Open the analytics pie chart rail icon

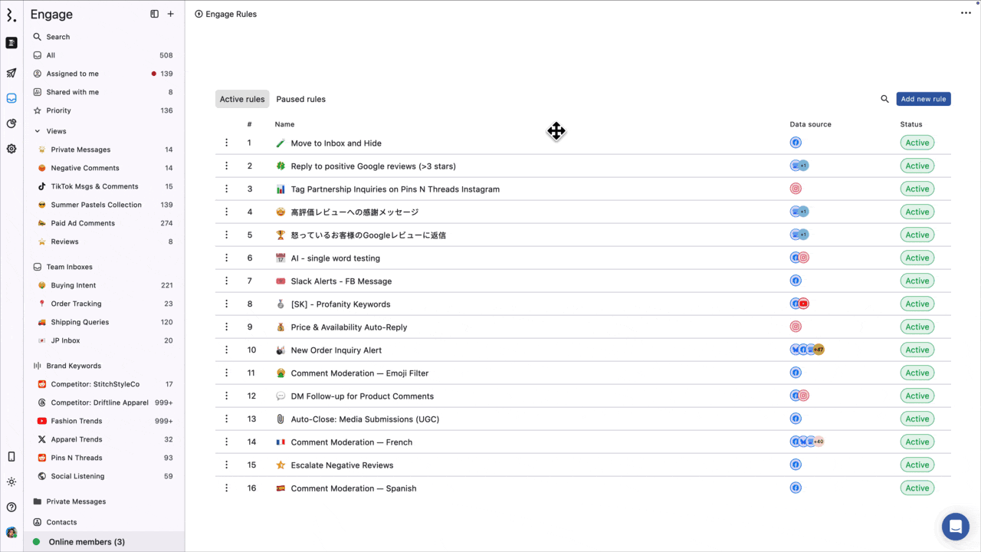(x=11, y=123)
